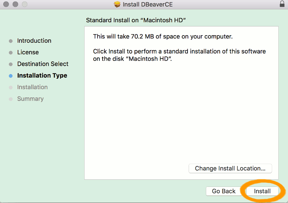This screenshot has width=288, height=203.
Task: Click the DBeaver package icon in title
Action: pos(117,4)
